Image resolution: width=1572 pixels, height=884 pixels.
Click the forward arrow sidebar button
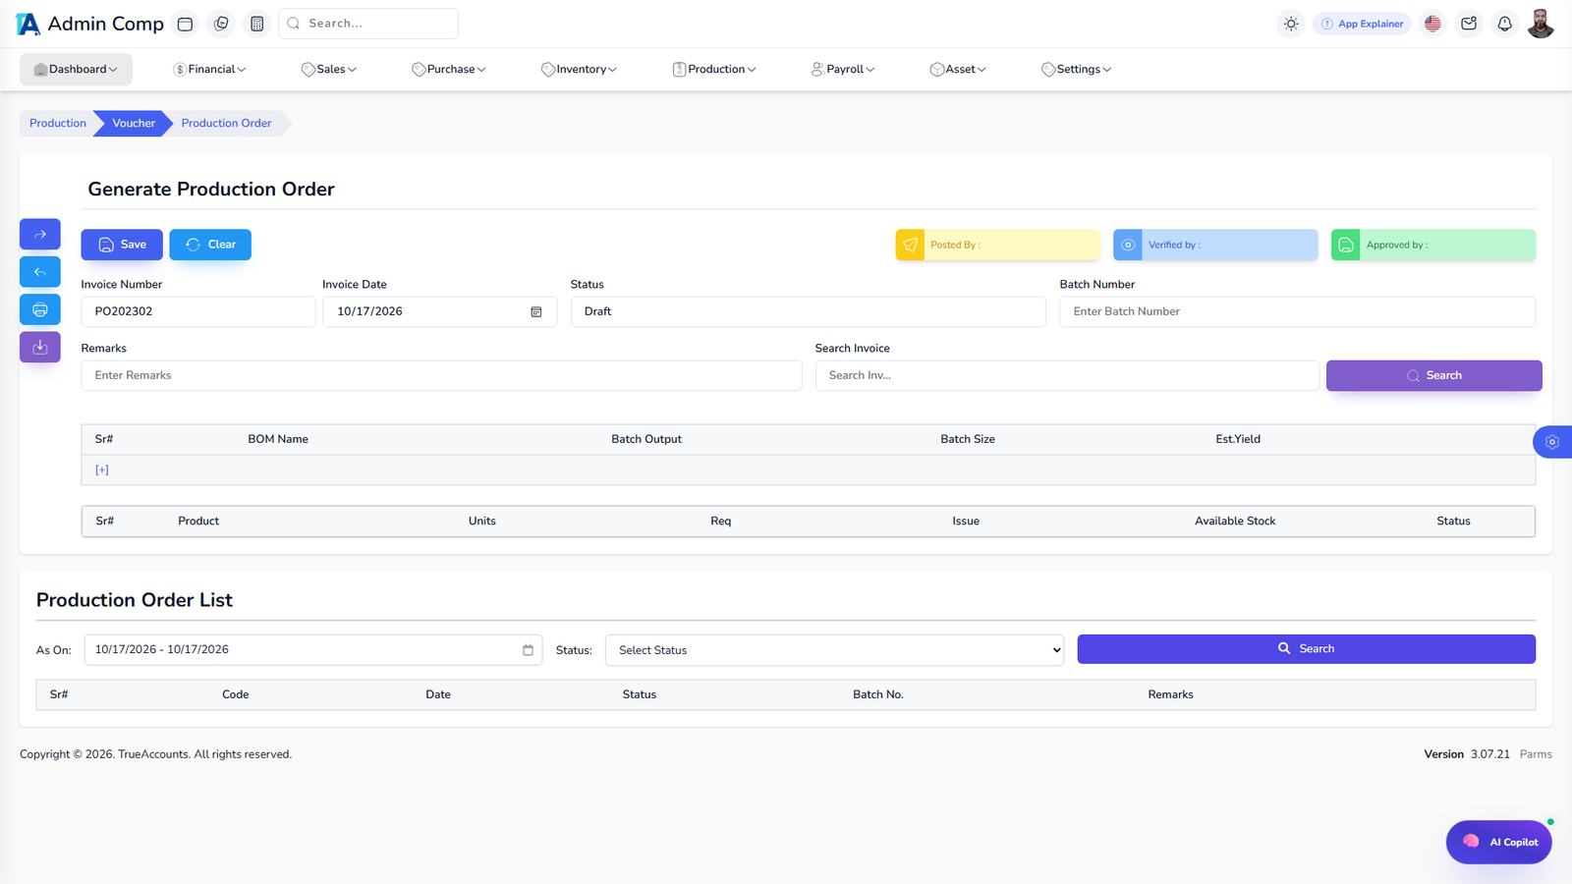(x=40, y=234)
